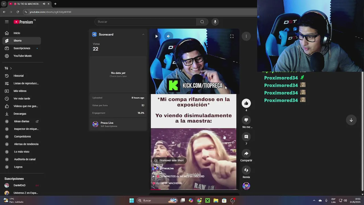Open File Explorer from taskbar
The width and height of the screenshot is (364, 205).
(216, 200)
